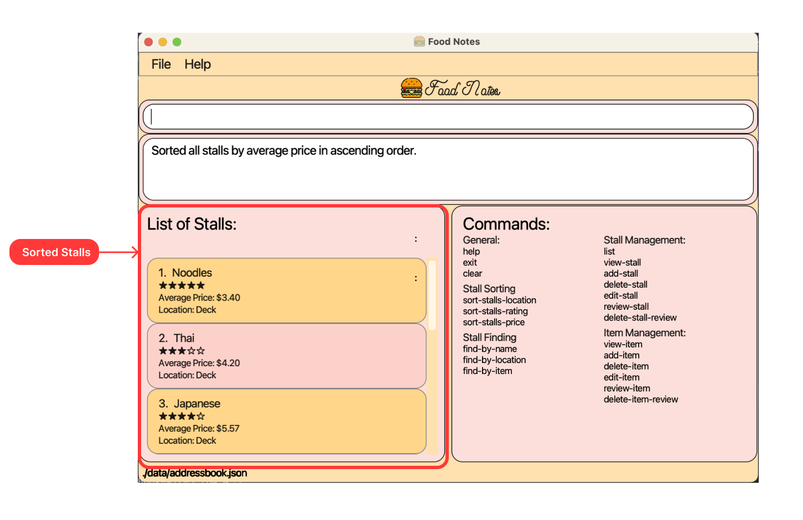Click 'view-stall' command text
Image resolution: width=803 pixels, height=520 pixels.
click(x=622, y=262)
